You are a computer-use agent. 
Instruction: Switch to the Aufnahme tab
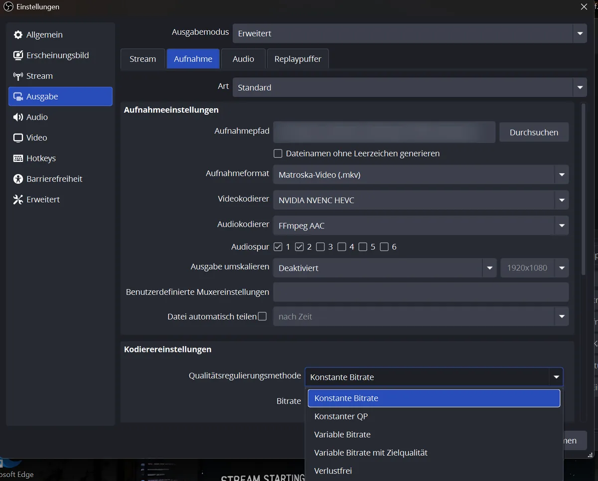point(193,59)
